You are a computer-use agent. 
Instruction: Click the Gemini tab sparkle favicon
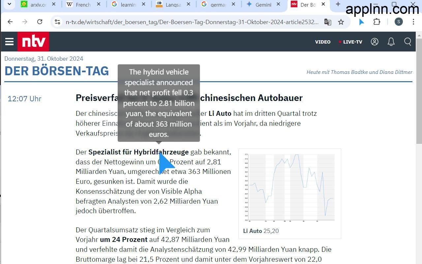click(249, 4)
